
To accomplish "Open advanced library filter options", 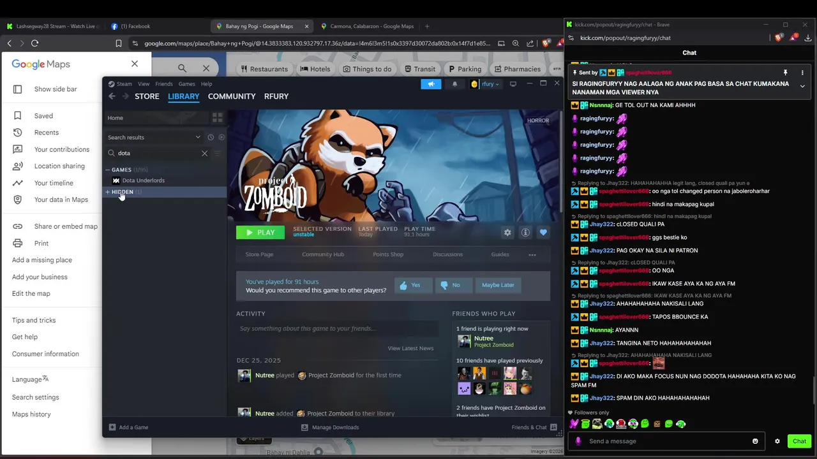I will [217, 153].
